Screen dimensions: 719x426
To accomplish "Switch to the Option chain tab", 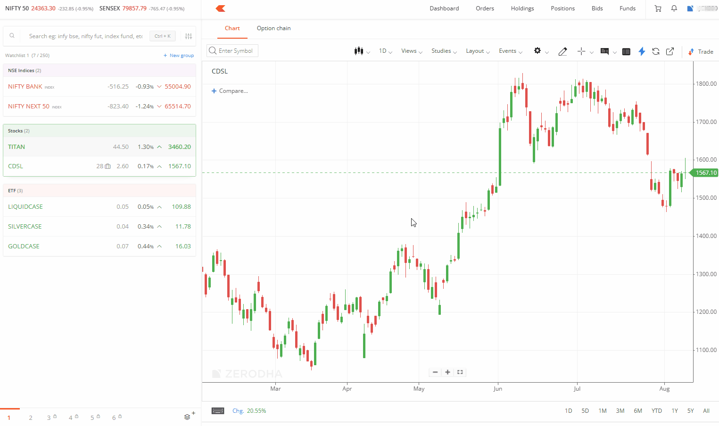I will (273, 28).
